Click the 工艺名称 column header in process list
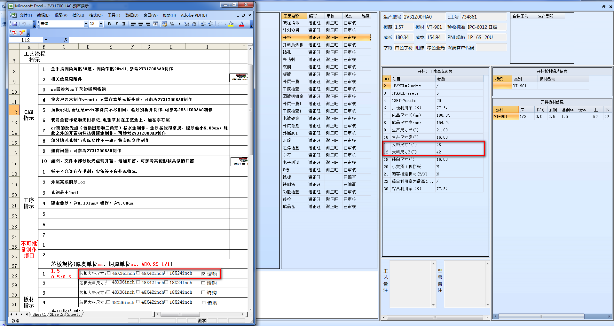The height and width of the screenshot is (326, 614). (x=294, y=16)
